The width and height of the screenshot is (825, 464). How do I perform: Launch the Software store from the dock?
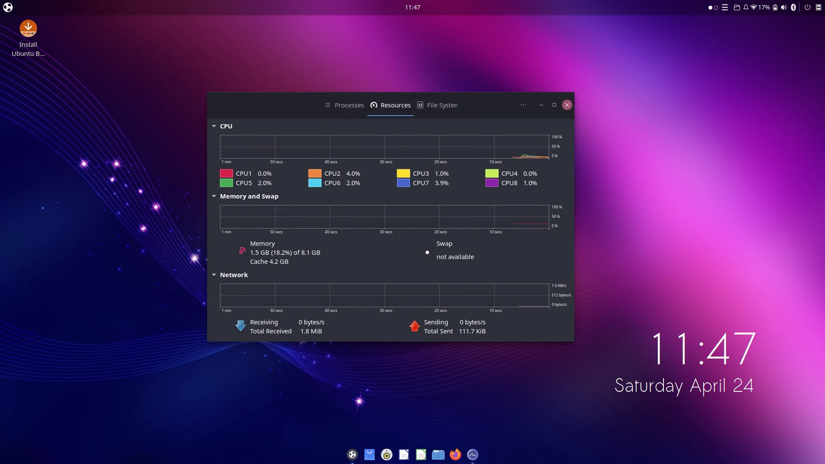tap(370, 454)
